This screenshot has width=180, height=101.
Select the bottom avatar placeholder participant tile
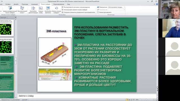[x=173, y=66]
